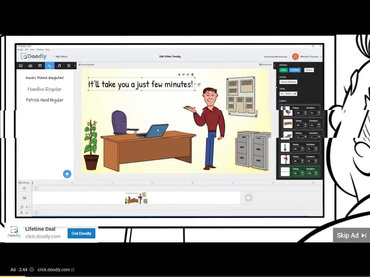The width and height of the screenshot is (370, 277).
Task: Click the Doodly ad logo thumbnail
Action: [14, 232]
